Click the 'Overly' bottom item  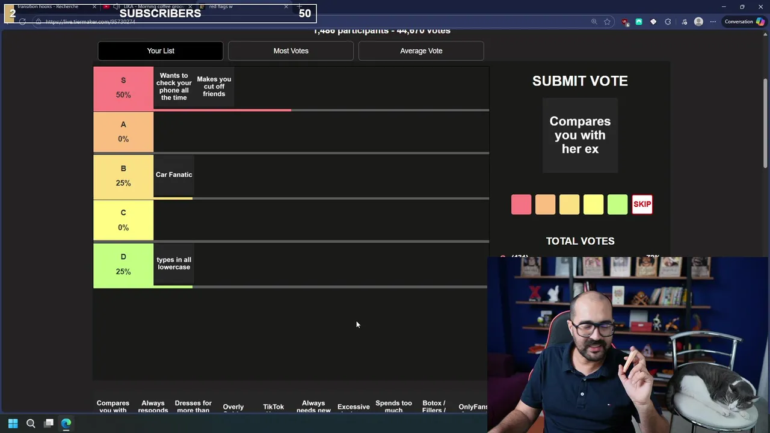click(x=233, y=407)
